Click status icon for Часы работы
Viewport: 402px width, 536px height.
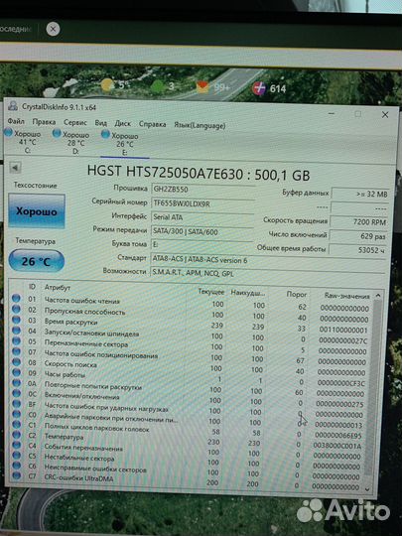click(16, 372)
